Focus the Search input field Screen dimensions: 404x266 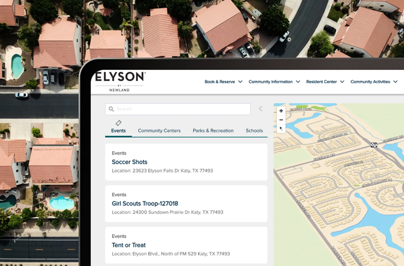pos(178,109)
